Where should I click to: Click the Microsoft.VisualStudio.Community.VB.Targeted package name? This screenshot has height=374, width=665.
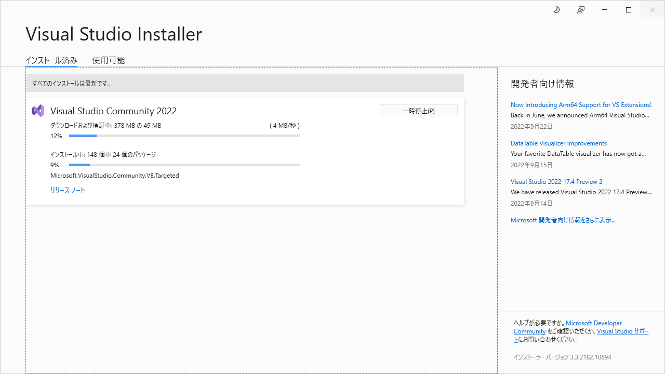click(x=115, y=176)
